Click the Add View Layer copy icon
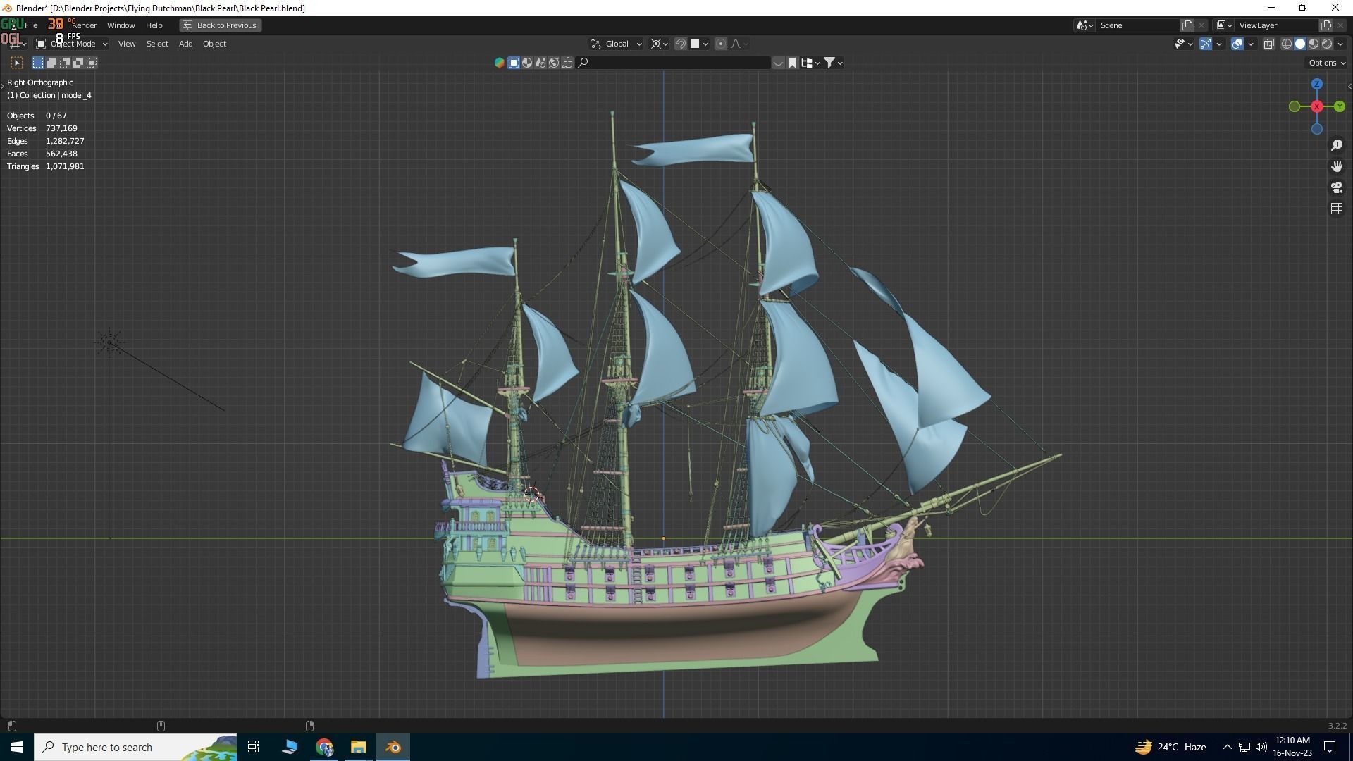 (x=1326, y=25)
